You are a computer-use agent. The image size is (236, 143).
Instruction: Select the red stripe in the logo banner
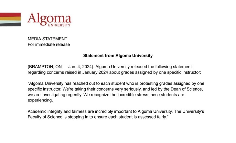coord(10,14)
